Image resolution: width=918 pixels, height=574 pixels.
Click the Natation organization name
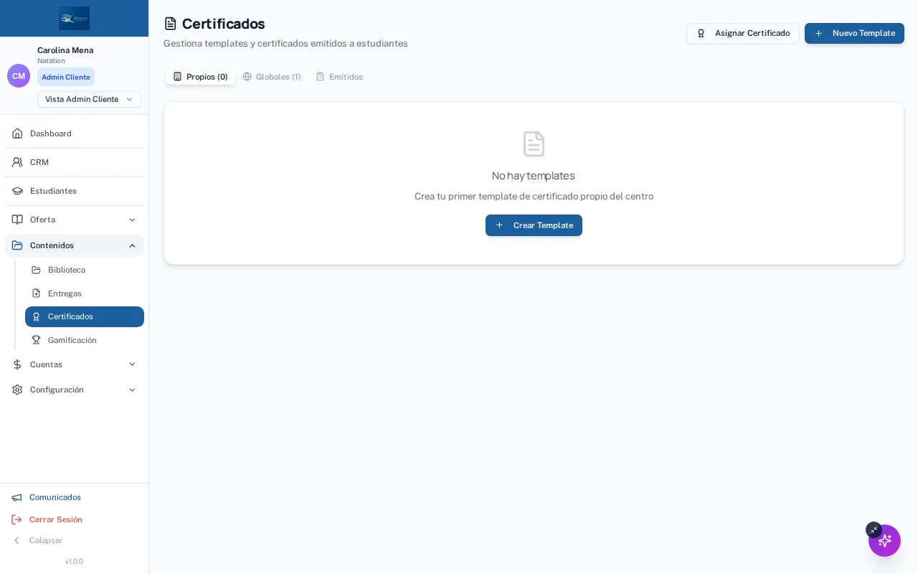[x=51, y=61]
